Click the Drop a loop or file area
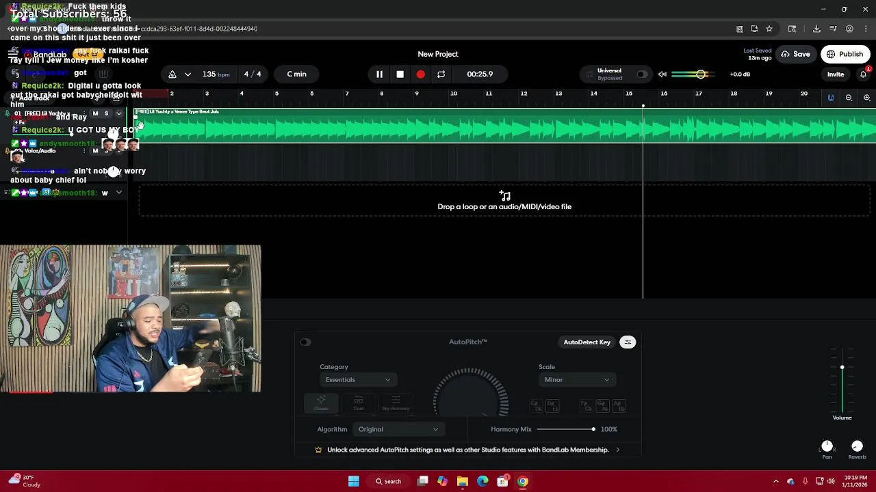This screenshot has width=876, height=492. point(504,201)
